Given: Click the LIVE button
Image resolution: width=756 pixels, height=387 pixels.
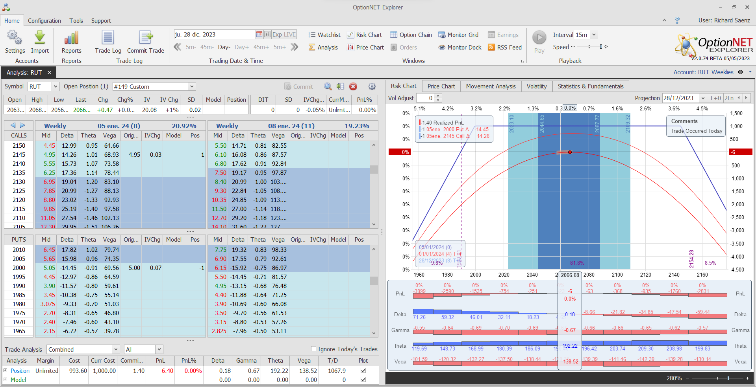Looking at the screenshot, I should (290, 35).
